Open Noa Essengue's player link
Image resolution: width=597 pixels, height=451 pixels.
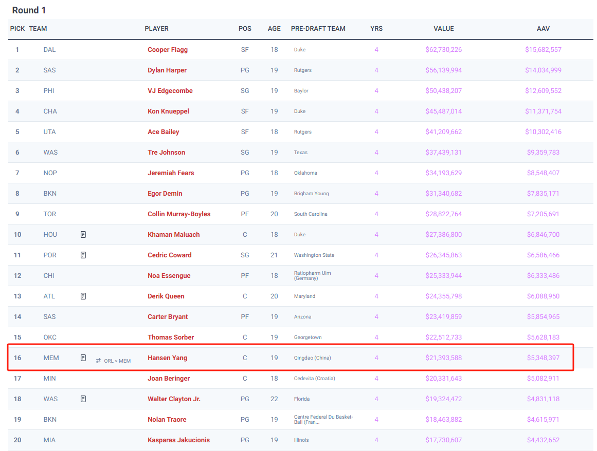(169, 276)
